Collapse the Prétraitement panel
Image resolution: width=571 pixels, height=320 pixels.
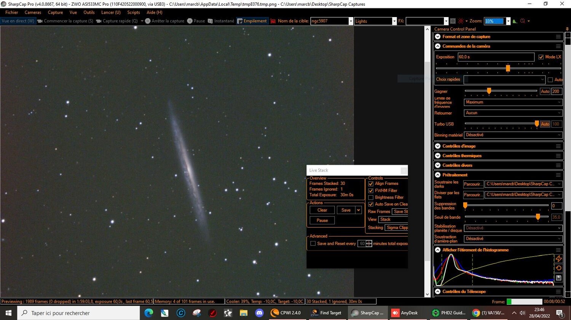[437, 175]
